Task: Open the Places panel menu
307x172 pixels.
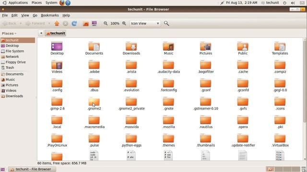Action: tap(36, 3)
